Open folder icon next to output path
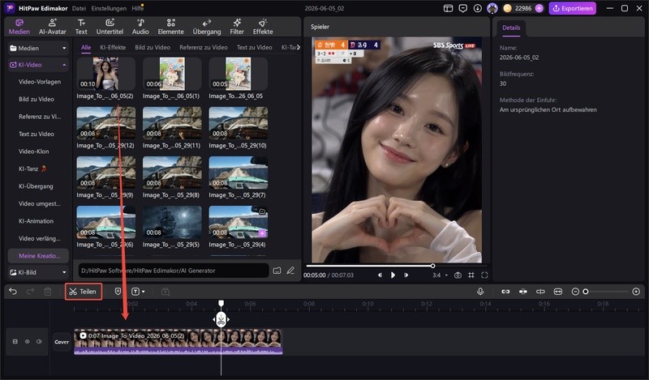The height and width of the screenshot is (380, 649). (277, 271)
